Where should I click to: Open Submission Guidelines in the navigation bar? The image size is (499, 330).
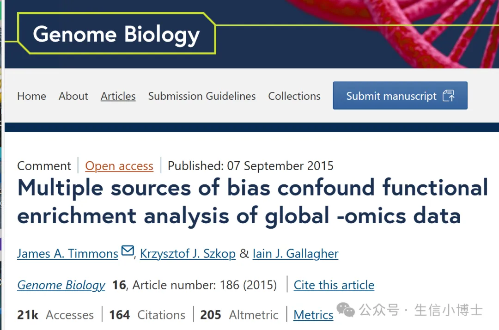click(x=202, y=96)
